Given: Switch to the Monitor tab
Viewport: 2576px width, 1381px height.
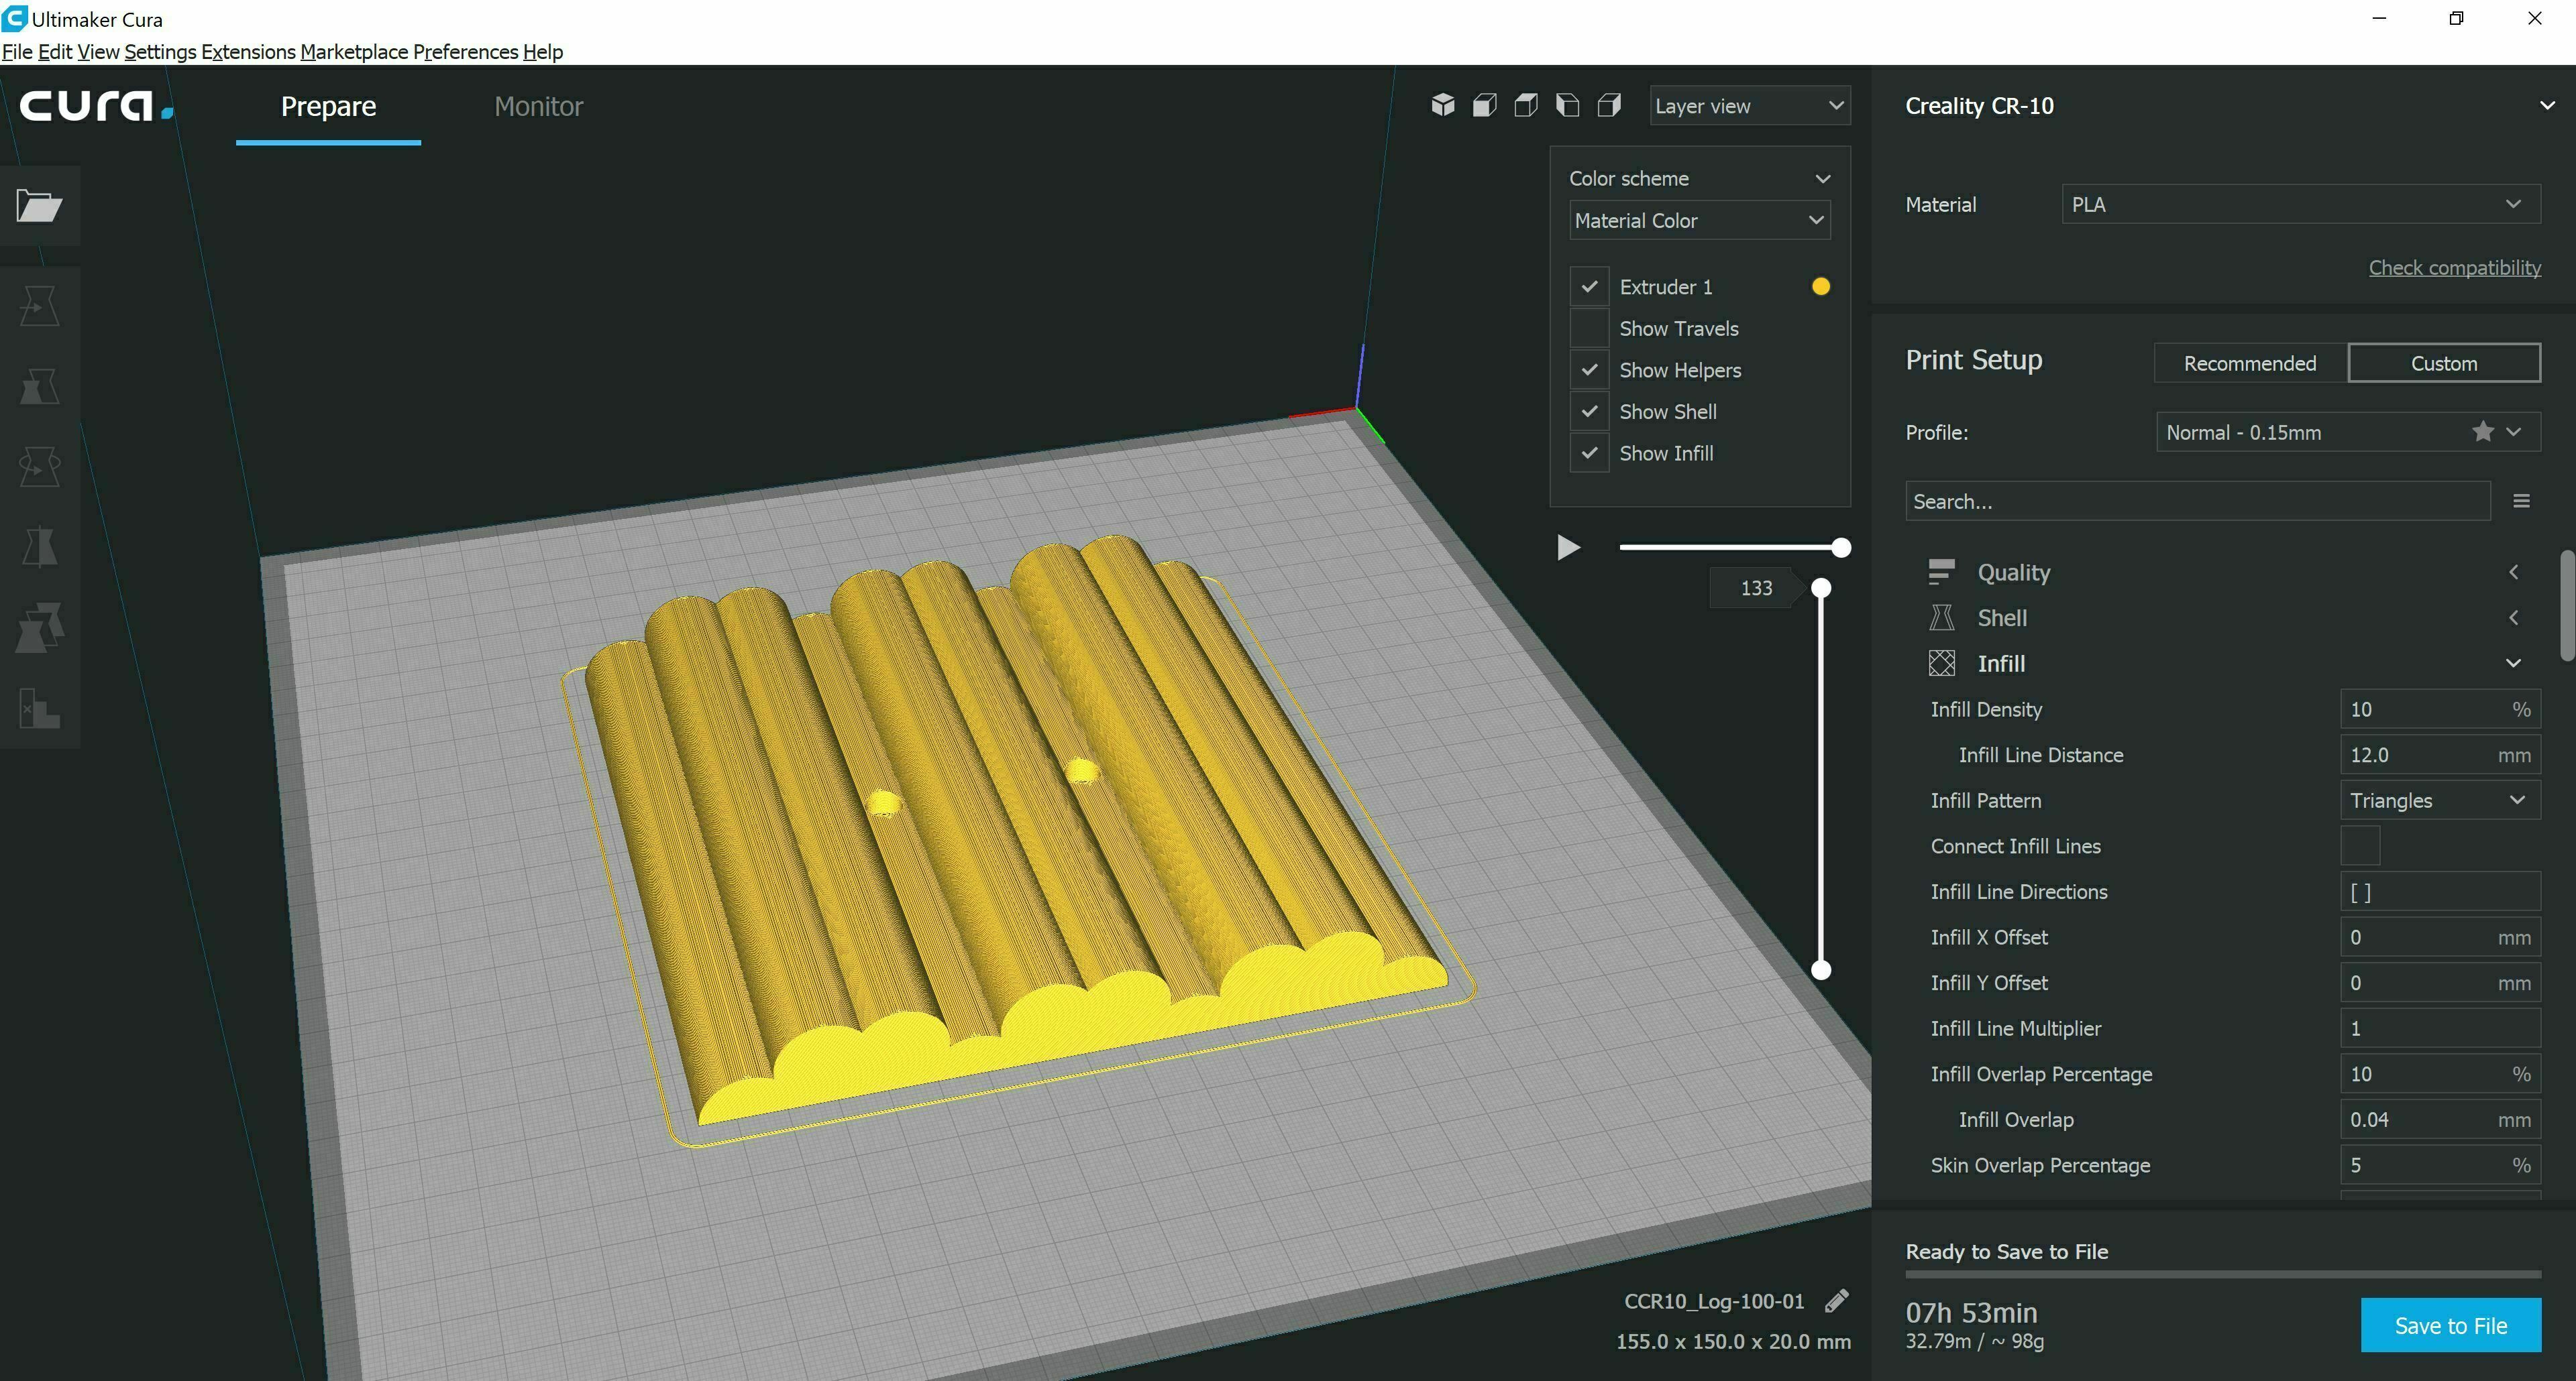Looking at the screenshot, I should click(538, 106).
